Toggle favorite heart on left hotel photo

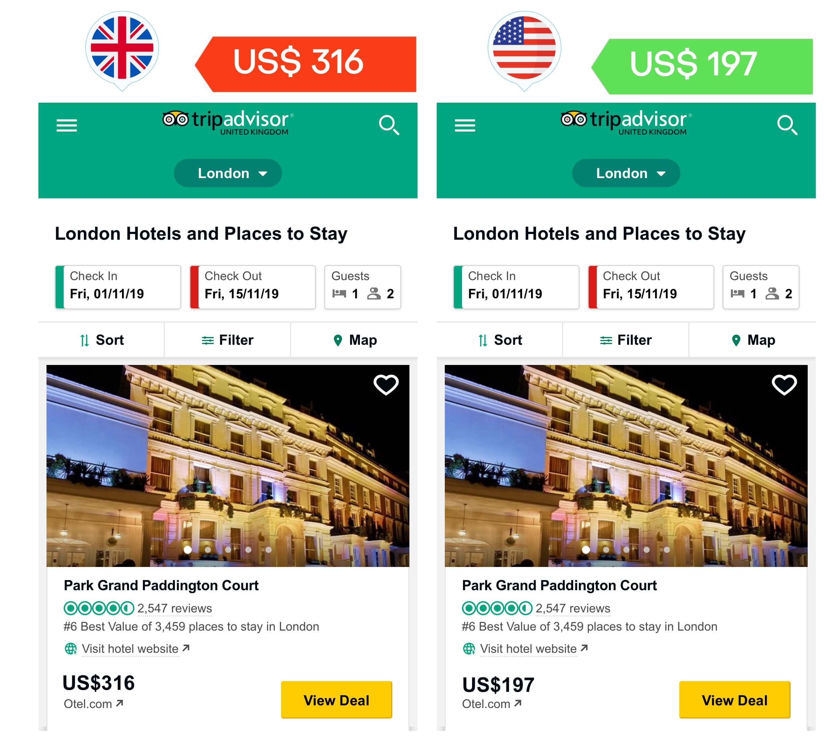click(386, 384)
